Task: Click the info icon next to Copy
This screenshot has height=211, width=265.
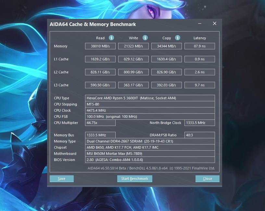Action: click(178, 38)
